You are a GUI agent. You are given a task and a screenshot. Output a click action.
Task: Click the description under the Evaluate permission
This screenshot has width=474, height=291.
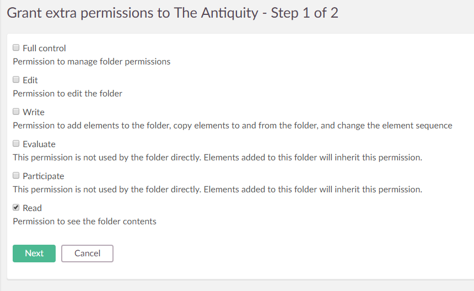tap(217, 158)
